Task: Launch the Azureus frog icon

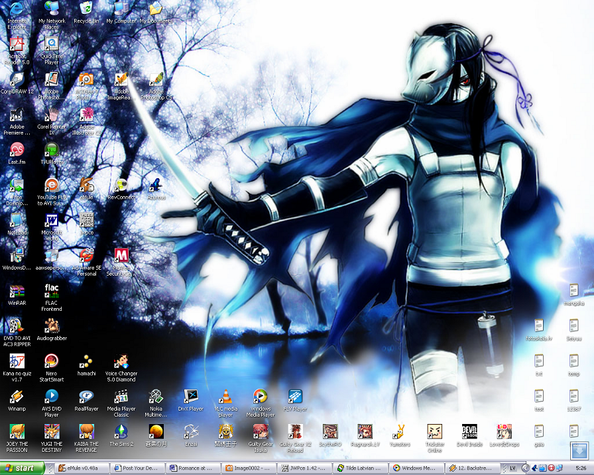Action: (x=156, y=185)
